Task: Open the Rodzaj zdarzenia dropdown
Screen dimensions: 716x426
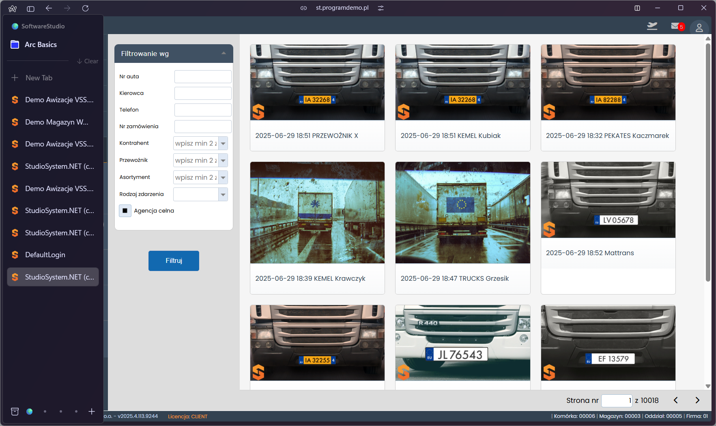Action: click(x=223, y=195)
